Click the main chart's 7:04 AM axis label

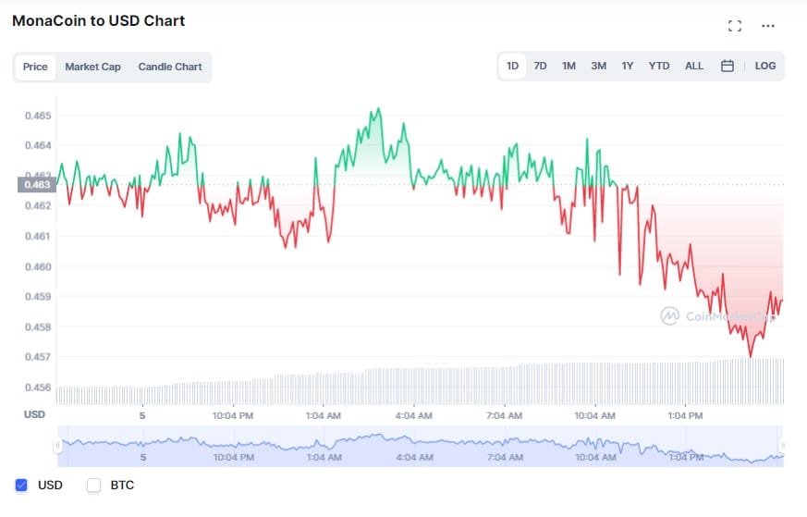505,415
